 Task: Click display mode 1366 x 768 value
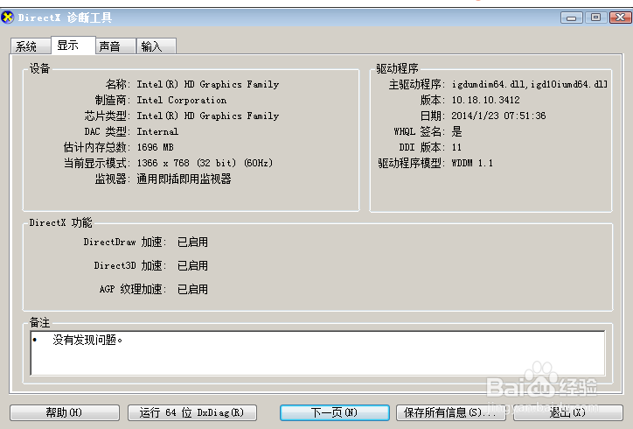[205, 163]
